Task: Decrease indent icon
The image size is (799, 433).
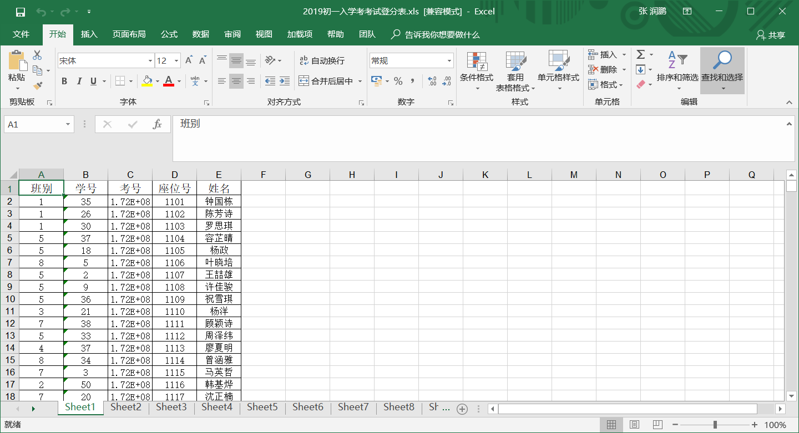Action: 270,81
